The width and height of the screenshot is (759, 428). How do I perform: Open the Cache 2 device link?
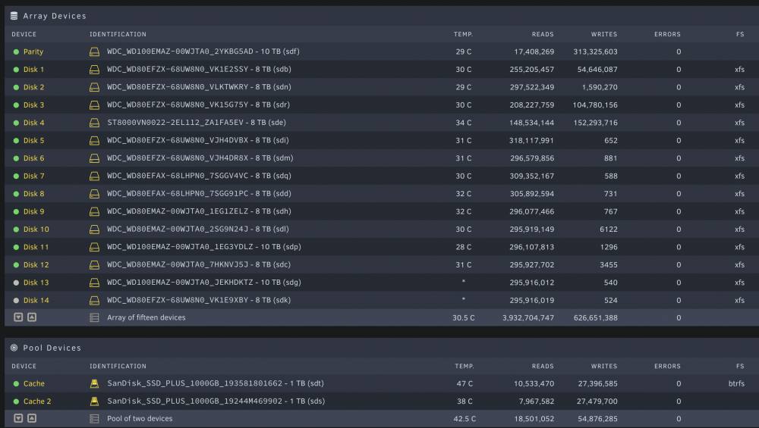click(37, 401)
